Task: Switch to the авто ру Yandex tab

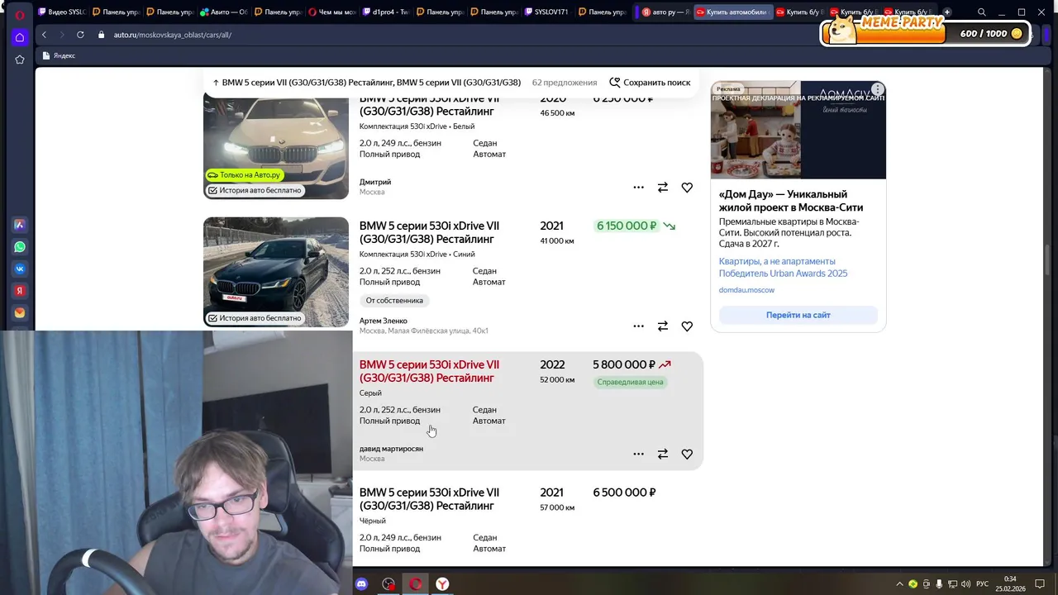Action: point(665,12)
